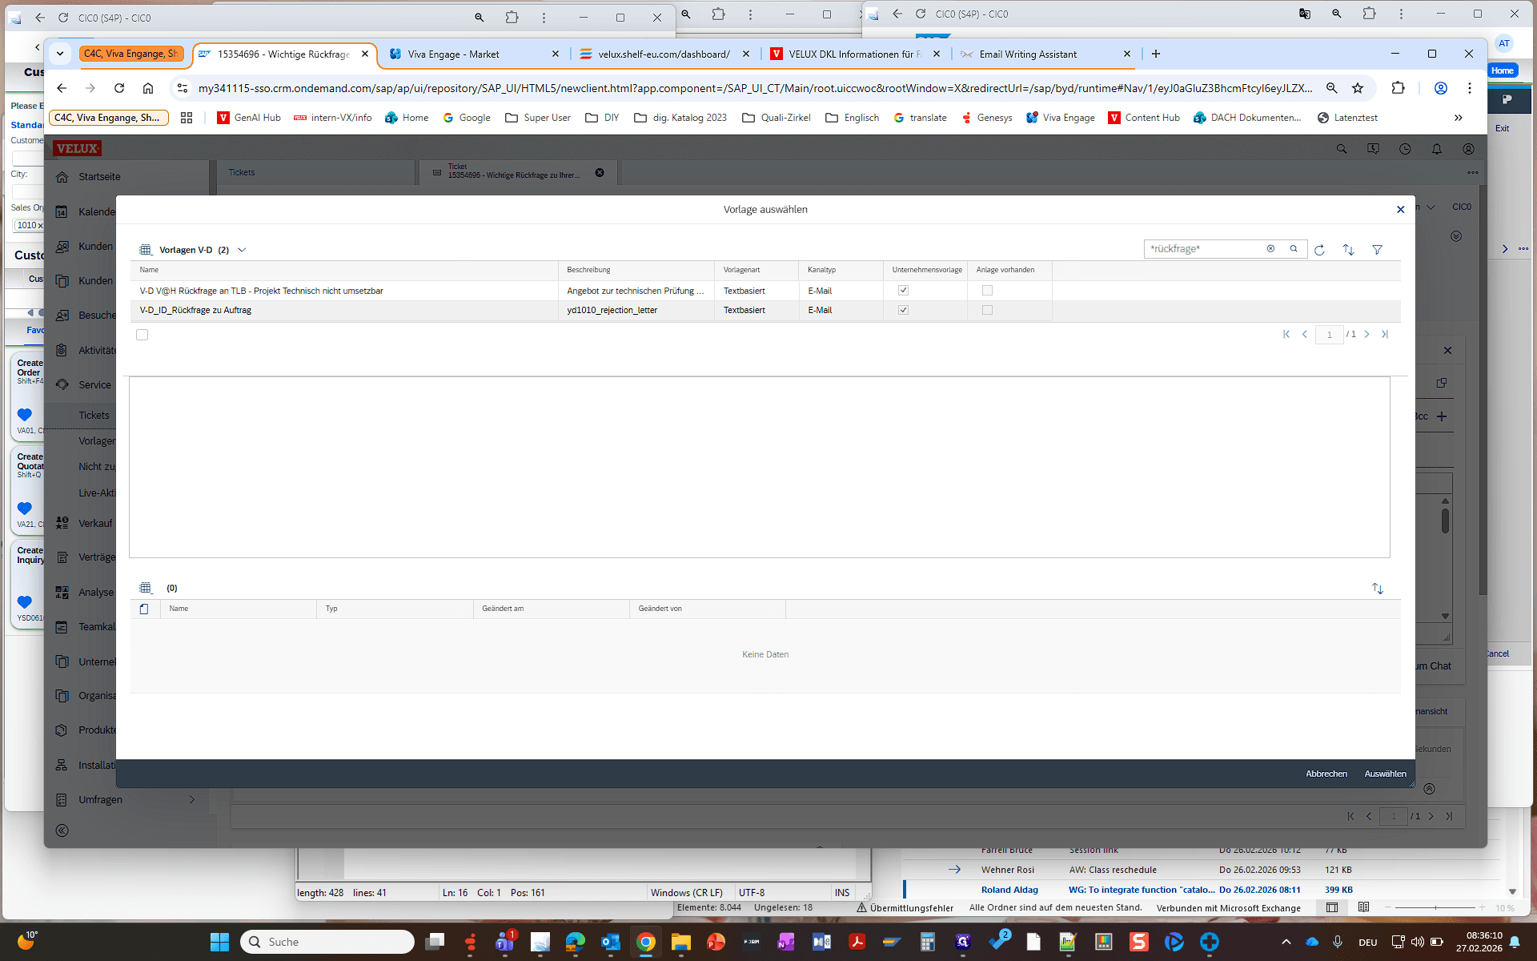
Task: Open velux.shelf-eu.com dashboard tab
Action: [664, 54]
